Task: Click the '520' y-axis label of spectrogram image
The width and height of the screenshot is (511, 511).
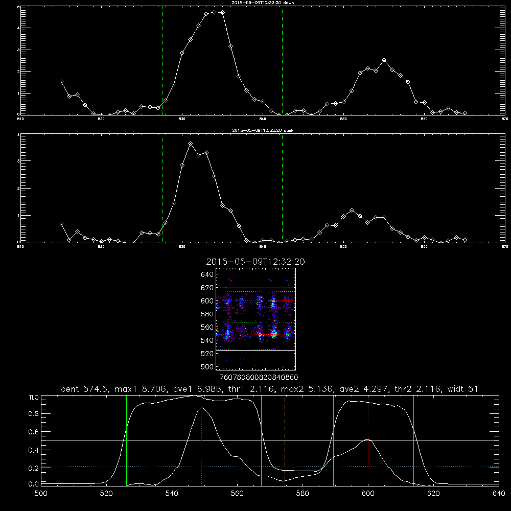Action: (x=207, y=354)
